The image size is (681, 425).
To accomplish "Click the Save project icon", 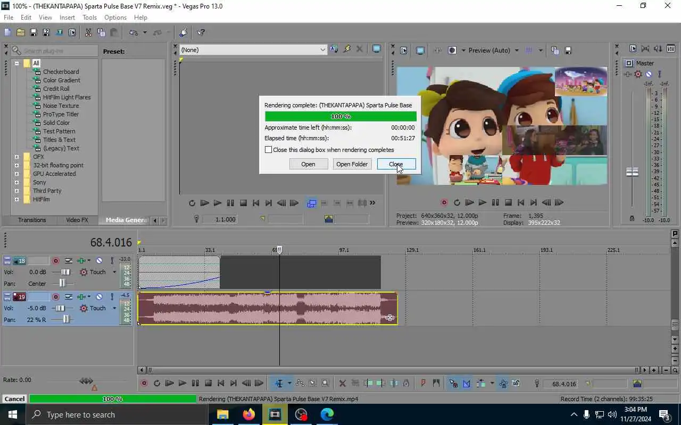I will pyautogui.click(x=33, y=32).
